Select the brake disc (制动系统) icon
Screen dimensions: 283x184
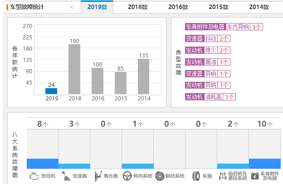tap(160, 176)
